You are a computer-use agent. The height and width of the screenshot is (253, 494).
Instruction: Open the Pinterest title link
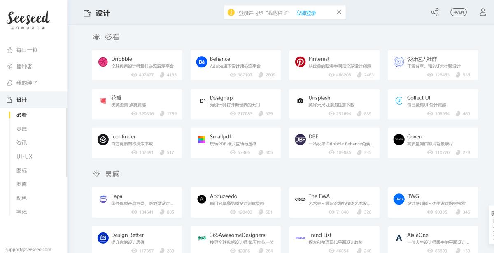pyautogui.click(x=319, y=59)
